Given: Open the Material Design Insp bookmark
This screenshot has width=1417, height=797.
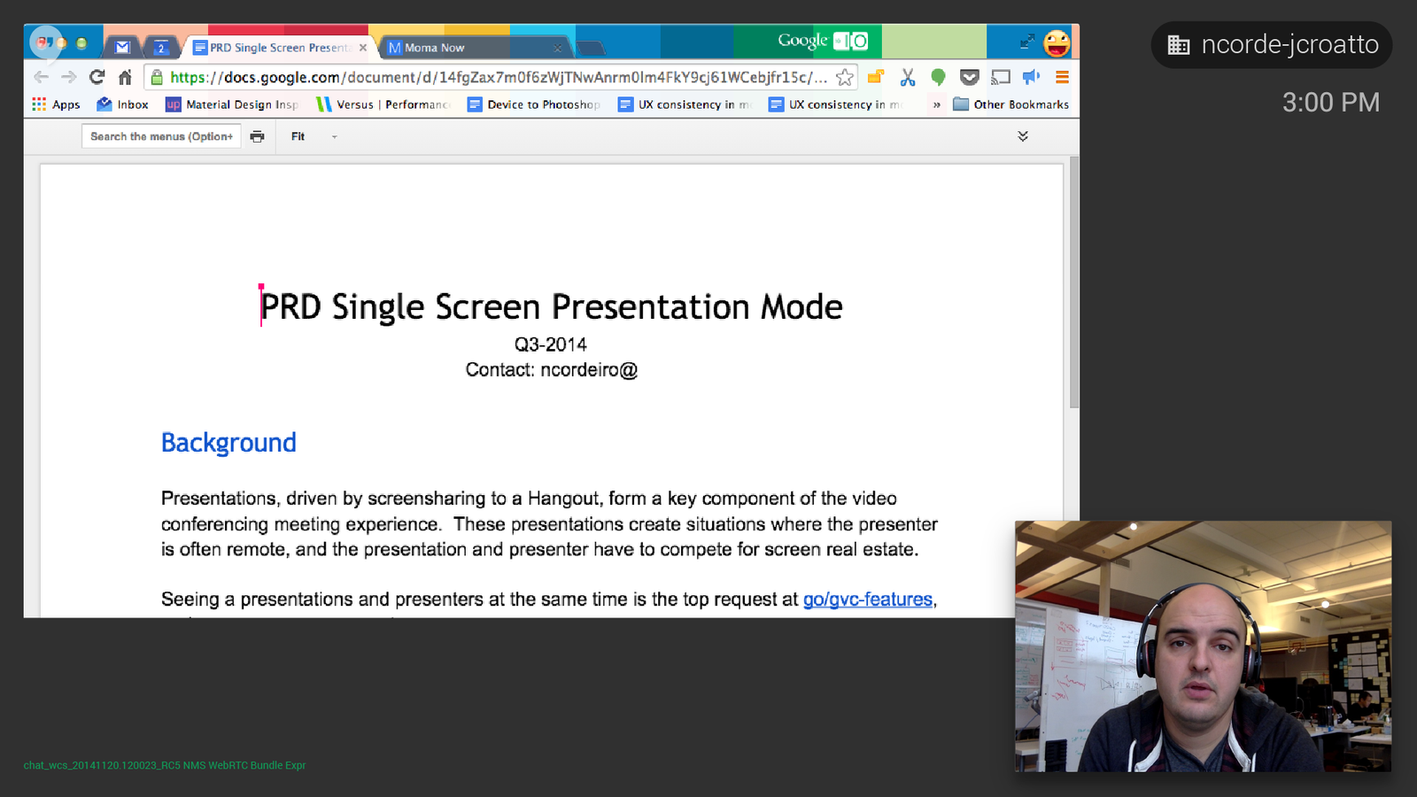Looking at the screenshot, I should point(232,104).
